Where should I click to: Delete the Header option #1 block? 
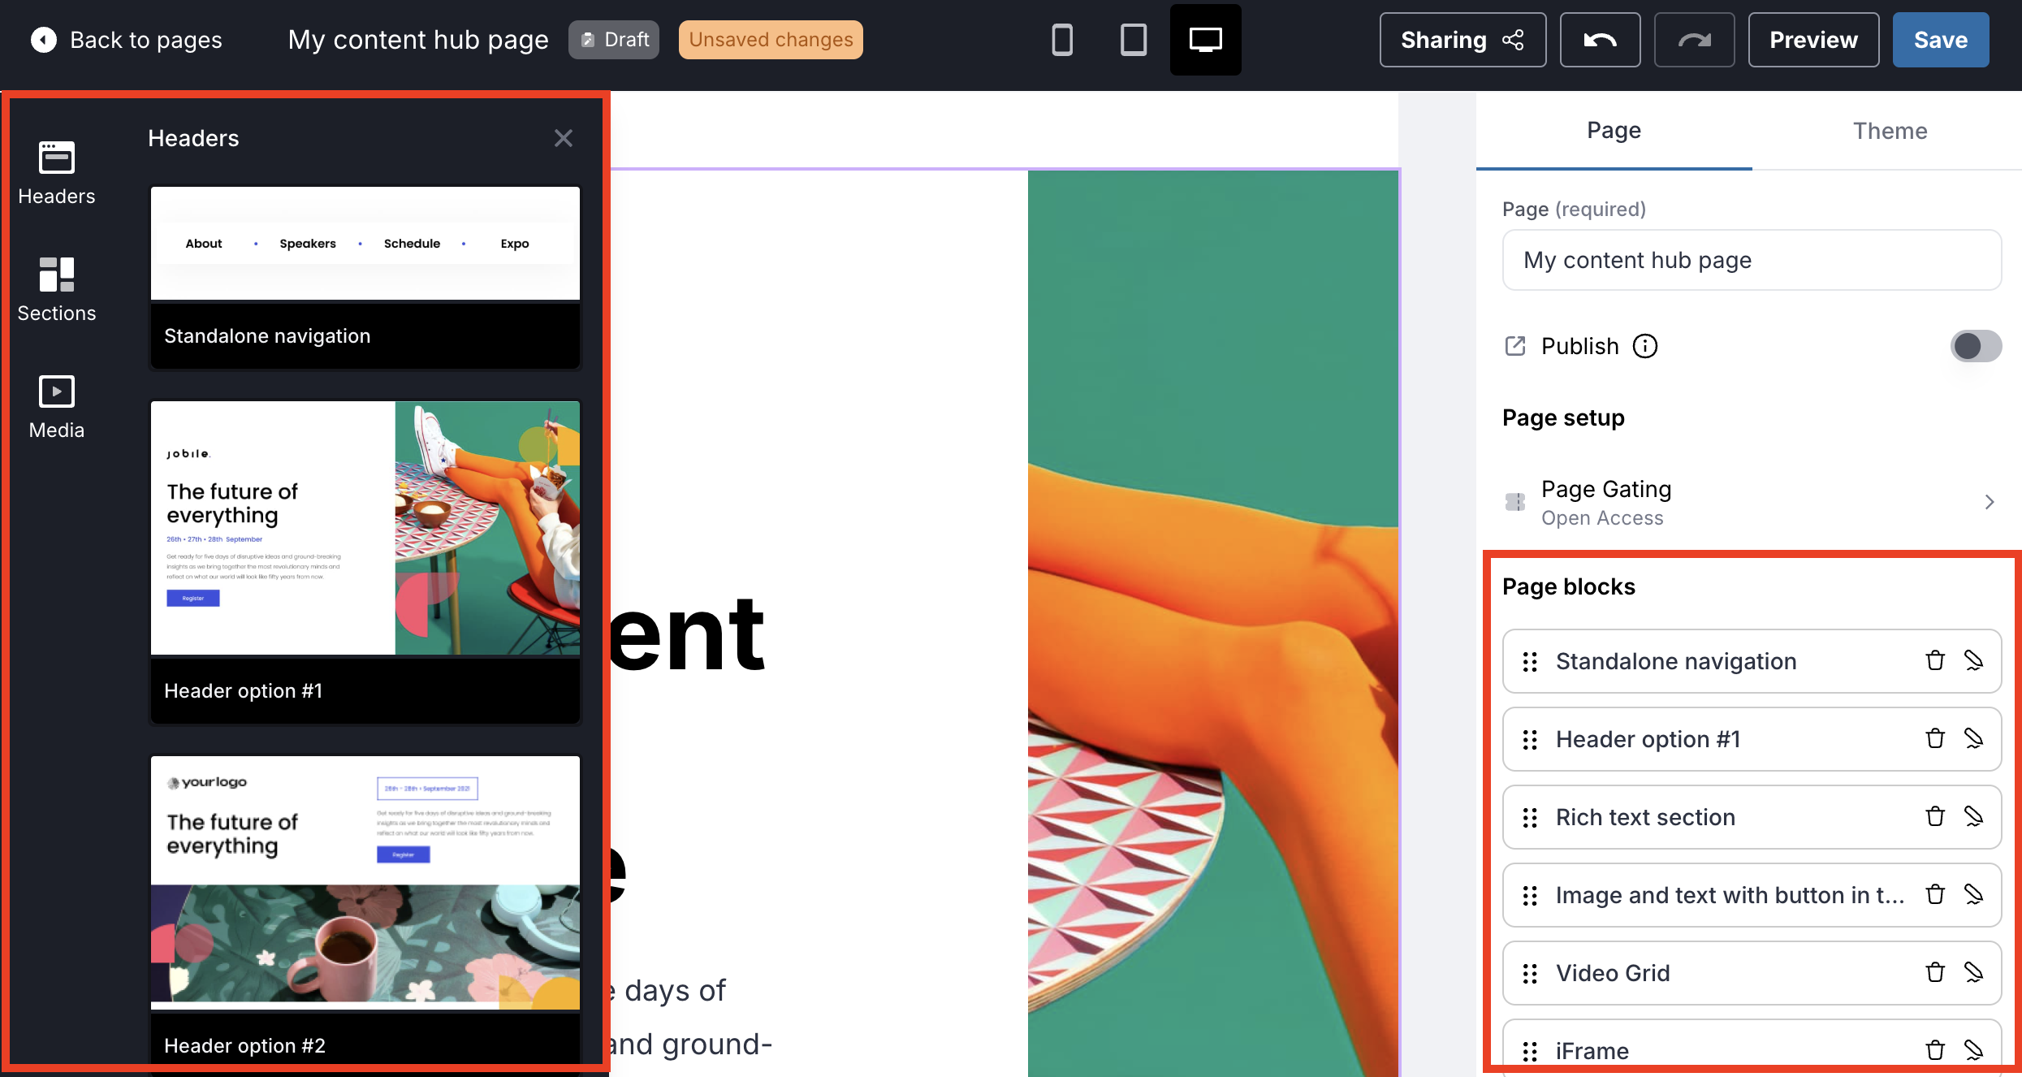pyautogui.click(x=1935, y=739)
